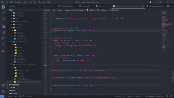Open CHANGELOG.md in file tree
The image size is (174, 98).
tap(23, 79)
